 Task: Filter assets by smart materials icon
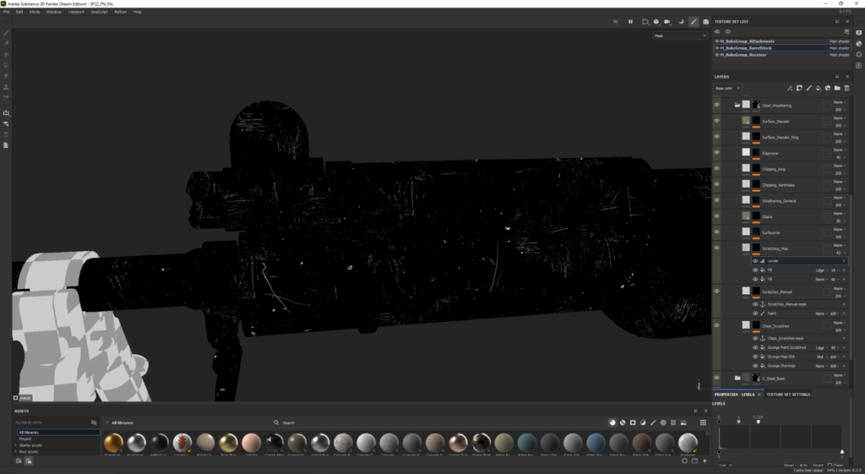tap(623, 422)
